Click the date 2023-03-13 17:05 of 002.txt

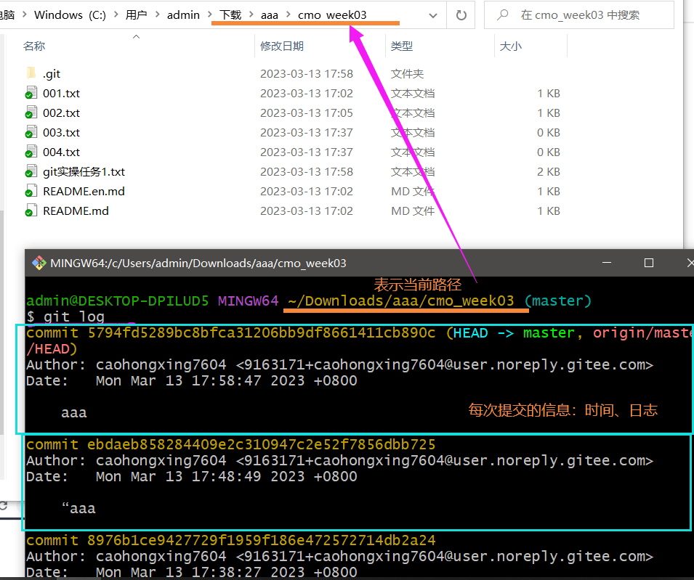point(306,113)
